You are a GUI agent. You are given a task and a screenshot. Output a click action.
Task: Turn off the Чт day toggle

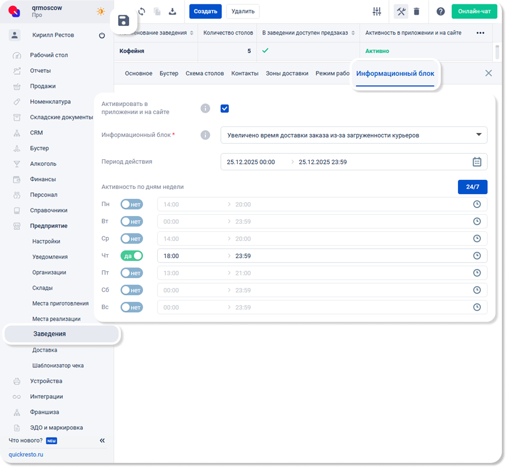tap(131, 256)
